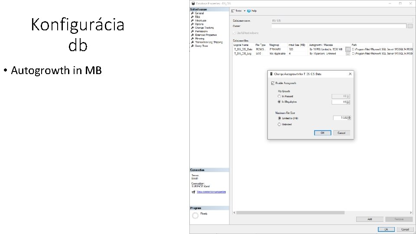Click the maximum file size value field
Viewport: 416px width, 234px height.
pos(341,118)
